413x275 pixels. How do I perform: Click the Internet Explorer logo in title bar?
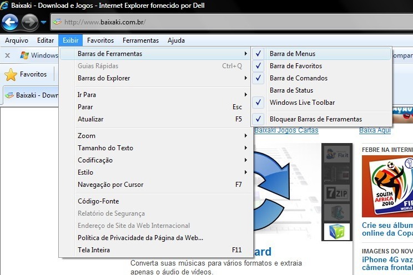(4, 5)
